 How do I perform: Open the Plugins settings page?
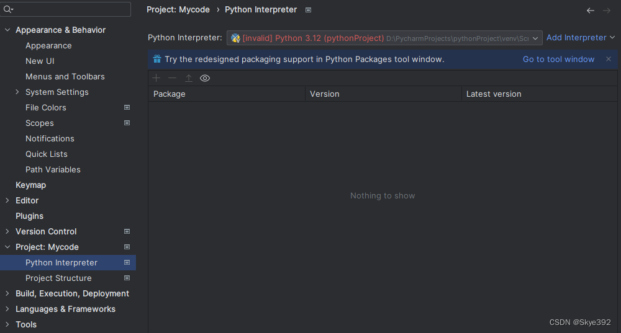tap(29, 216)
